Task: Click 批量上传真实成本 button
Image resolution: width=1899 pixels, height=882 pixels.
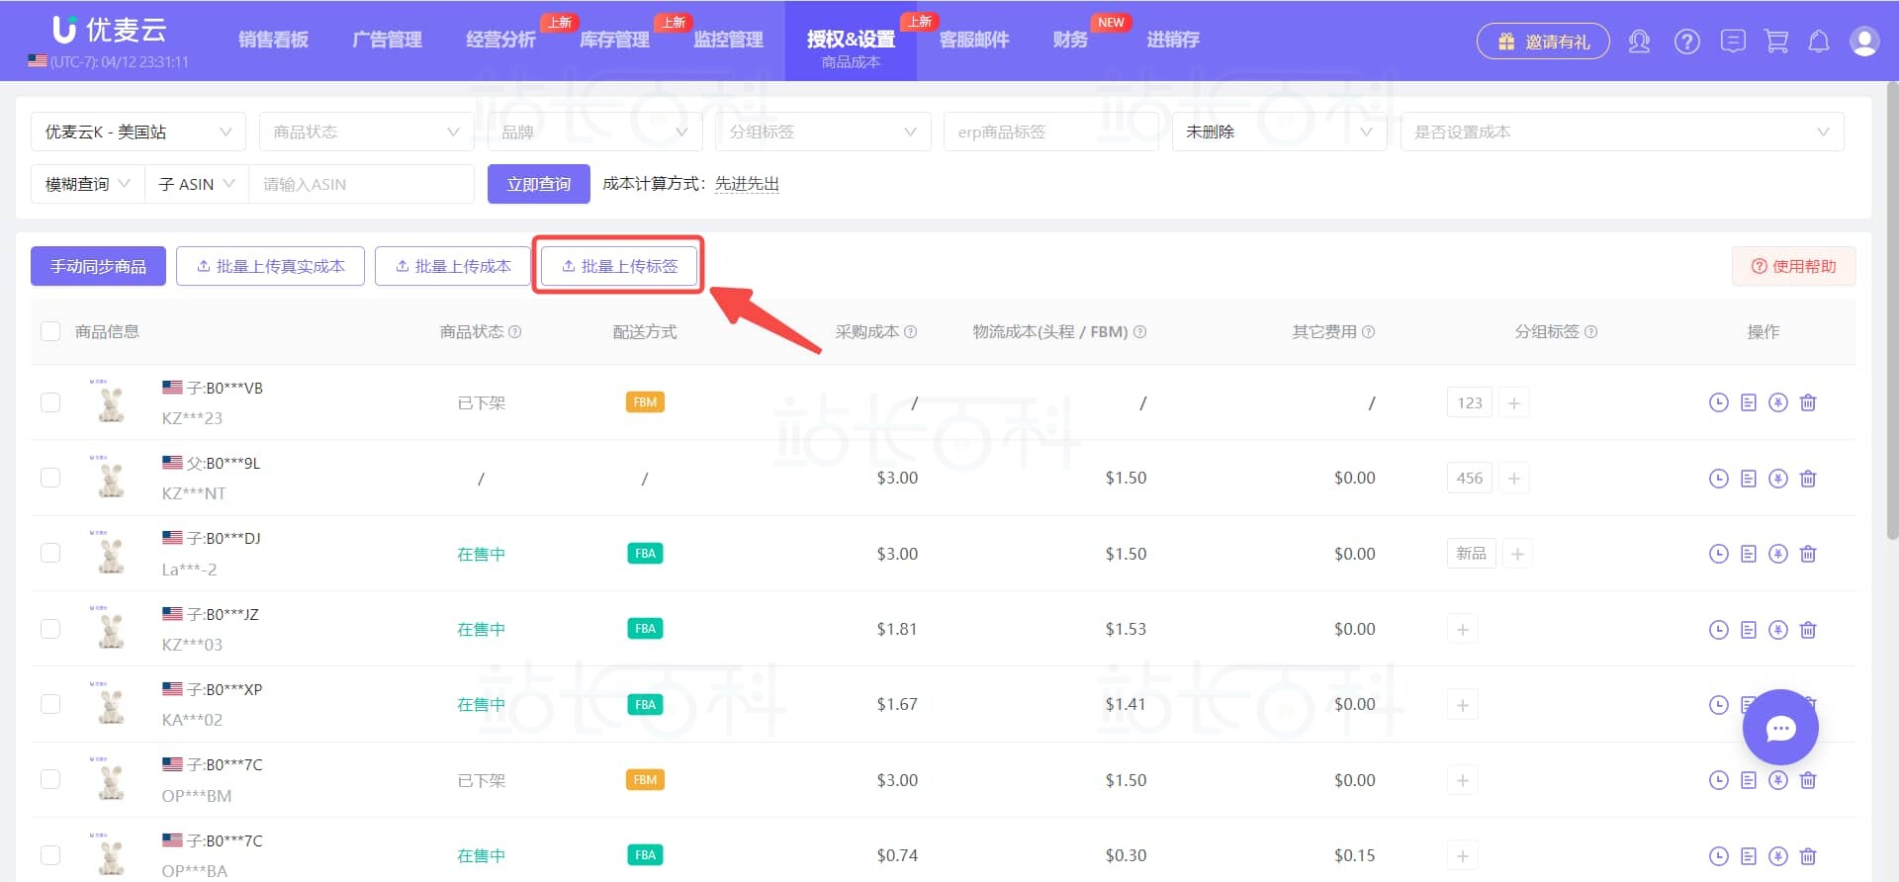Action: pyautogui.click(x=270, y=266)
